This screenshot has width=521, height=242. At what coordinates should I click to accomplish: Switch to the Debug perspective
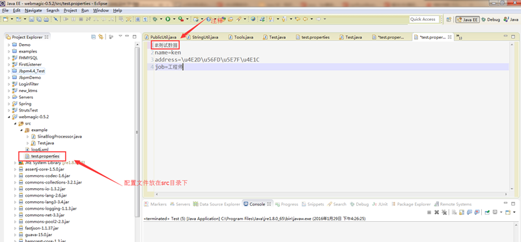pos(490,19)
